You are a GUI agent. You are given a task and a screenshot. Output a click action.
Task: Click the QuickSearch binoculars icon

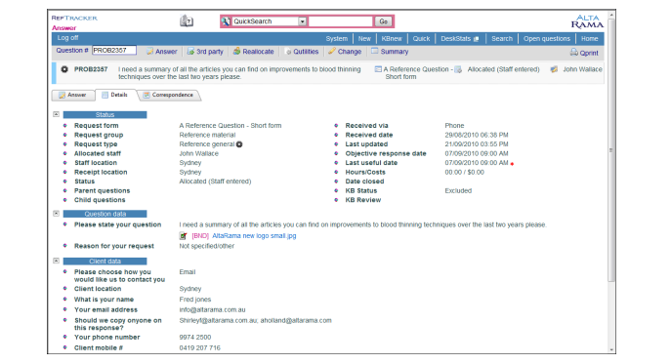tap(226, 20)
